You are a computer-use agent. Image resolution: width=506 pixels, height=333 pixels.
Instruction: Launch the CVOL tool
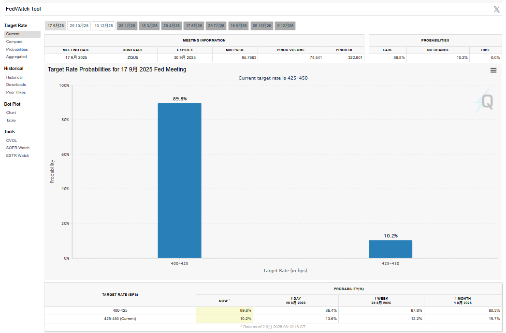click(x=11, y=140)
